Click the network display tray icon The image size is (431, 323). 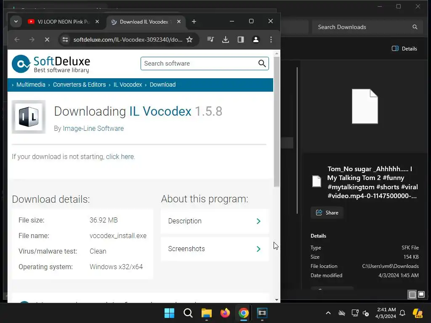(x=355, y=313)
